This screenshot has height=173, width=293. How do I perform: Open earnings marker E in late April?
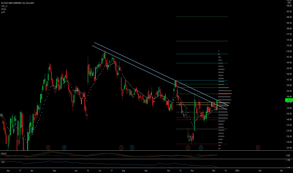[48, 148]
